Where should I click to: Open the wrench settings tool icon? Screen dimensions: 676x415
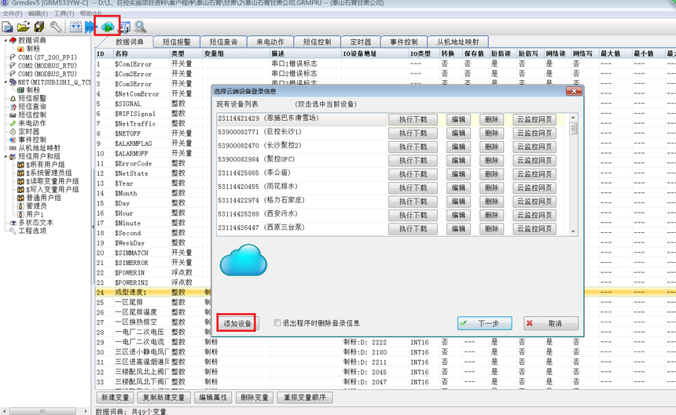pyautogui.click(x=56, y=27)
